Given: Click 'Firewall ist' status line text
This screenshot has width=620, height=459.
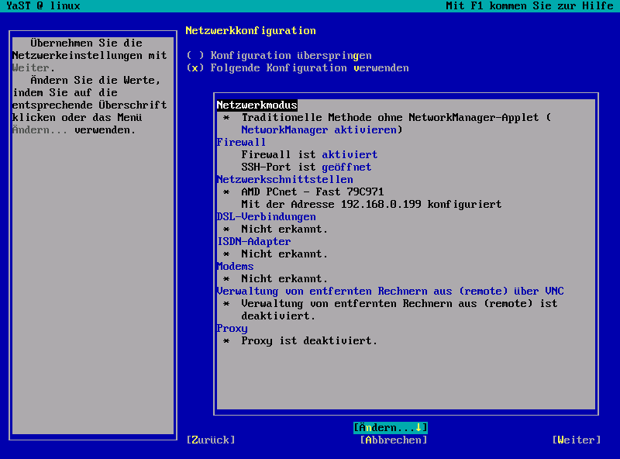Looking at the screenshot, I should [x=278, y=154].
